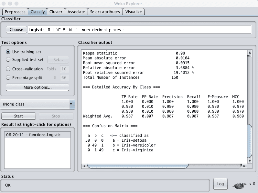Click the output scroll up arrow

pyautogui.click(x=250, y=53)
